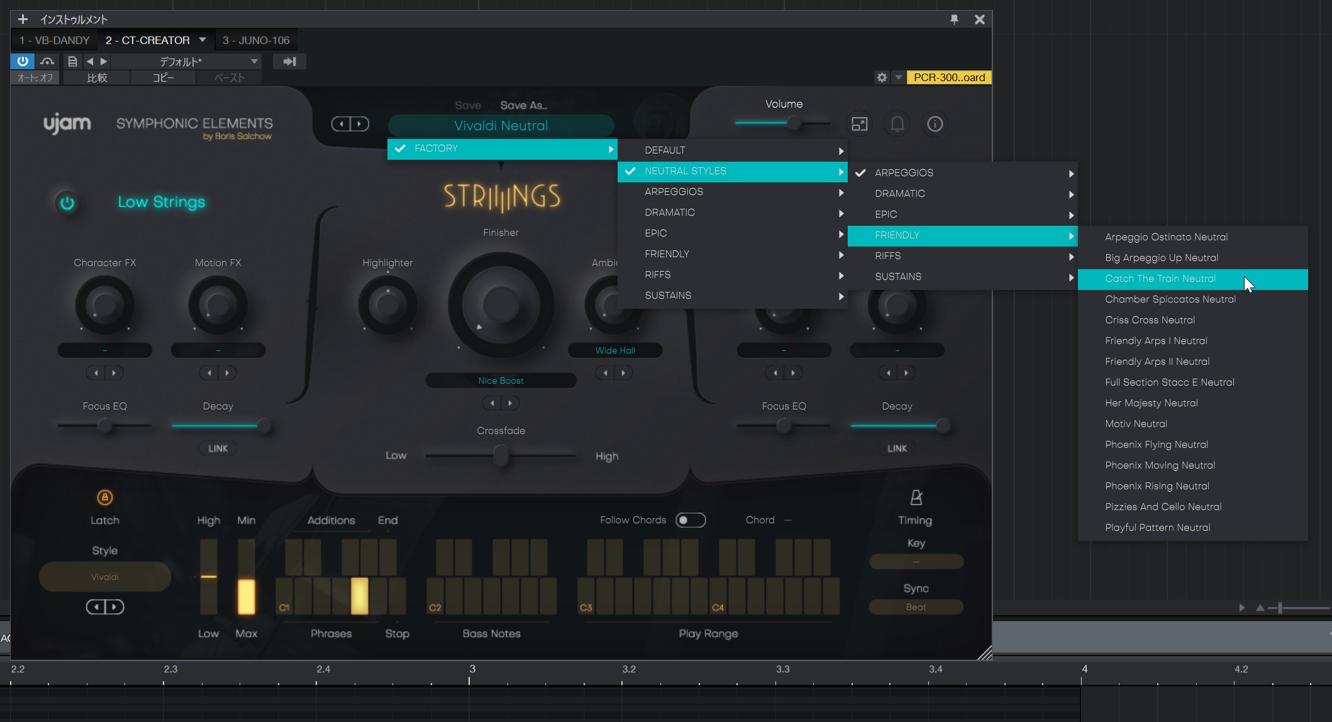Go to next host preset arrow
The height and width of the screenshot is (722, 1332).
104,61
